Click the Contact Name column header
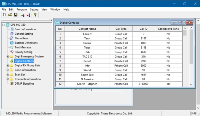This screenshot has height=116, width=200. coord(87,29)
